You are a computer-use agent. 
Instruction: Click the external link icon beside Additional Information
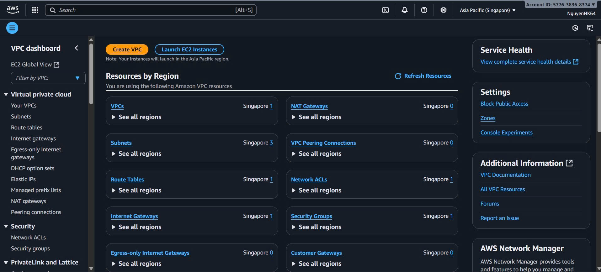point(569,163)
